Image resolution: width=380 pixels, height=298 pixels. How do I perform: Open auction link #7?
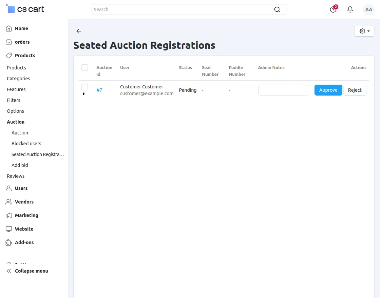[x=99, y=90]
